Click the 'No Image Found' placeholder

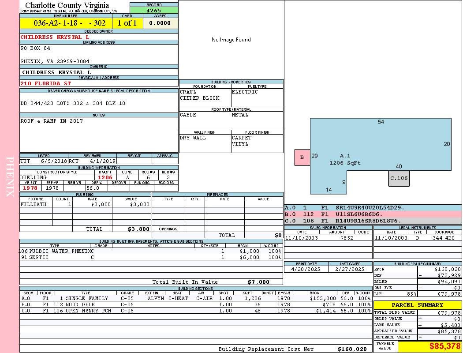click(x=231, y=40)
